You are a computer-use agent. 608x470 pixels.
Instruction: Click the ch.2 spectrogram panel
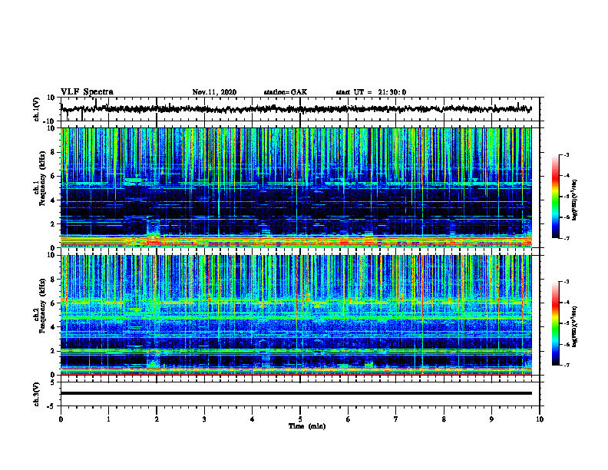tap(296, 315)
